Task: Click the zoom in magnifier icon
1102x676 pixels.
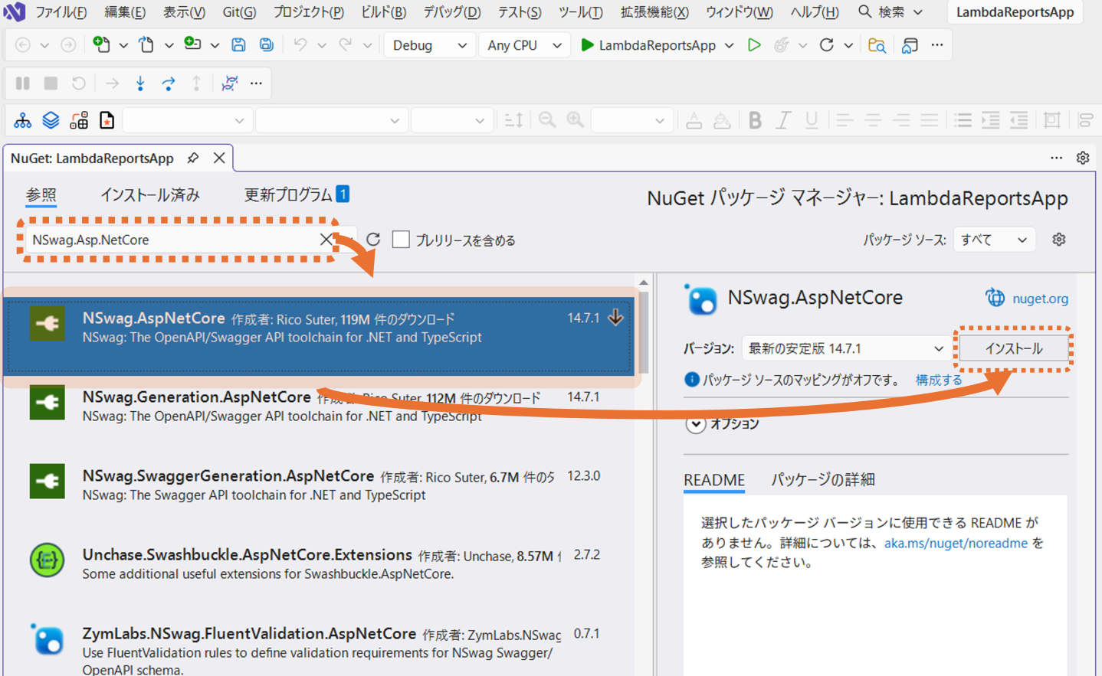Action: (x=575, y=120)
